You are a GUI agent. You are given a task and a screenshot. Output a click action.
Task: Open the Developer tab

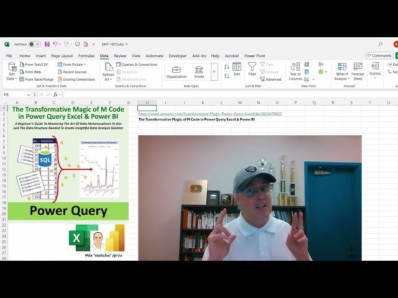tap(177, 56)
